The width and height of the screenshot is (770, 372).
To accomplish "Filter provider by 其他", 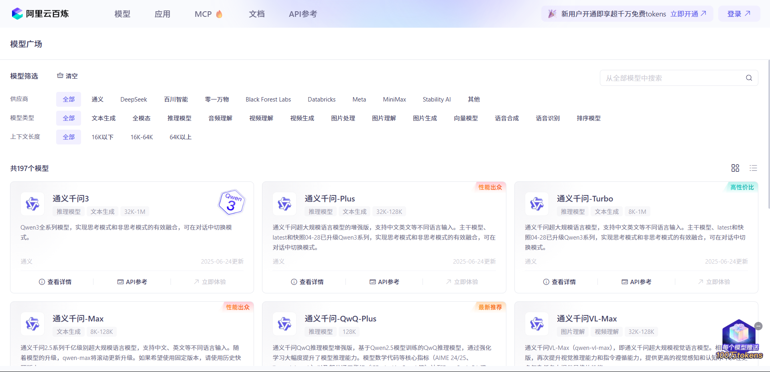I will [473, 99].
